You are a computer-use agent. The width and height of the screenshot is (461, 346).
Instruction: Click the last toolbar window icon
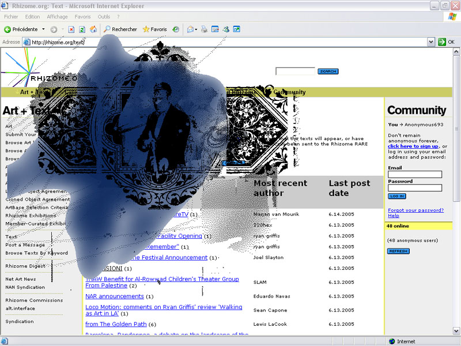(236, 29)
